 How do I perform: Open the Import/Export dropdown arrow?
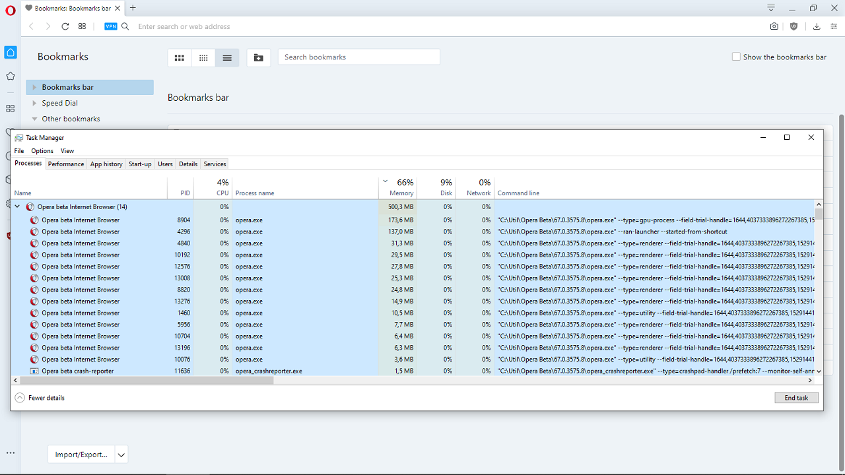pyautogui.click(x=121, y=455)
